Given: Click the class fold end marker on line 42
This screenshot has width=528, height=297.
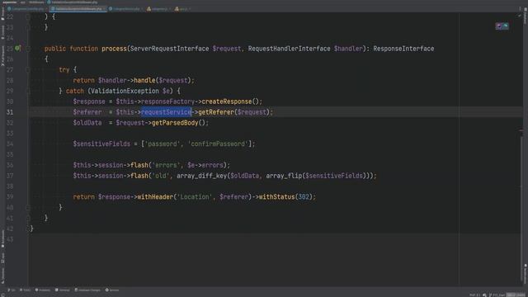Looking at the screenshot, I should point(28,229).
